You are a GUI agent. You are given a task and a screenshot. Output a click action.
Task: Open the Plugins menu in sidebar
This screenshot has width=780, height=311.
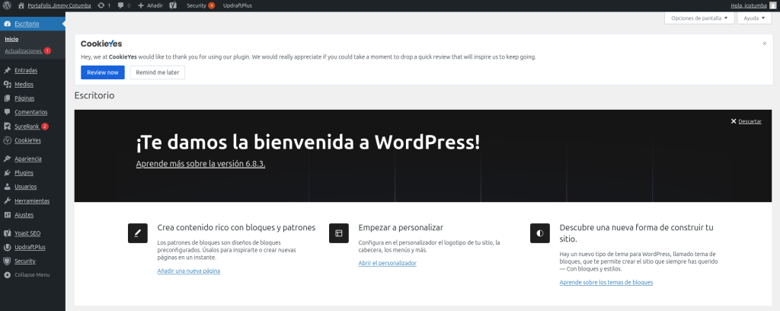click(x=24, y=173)
